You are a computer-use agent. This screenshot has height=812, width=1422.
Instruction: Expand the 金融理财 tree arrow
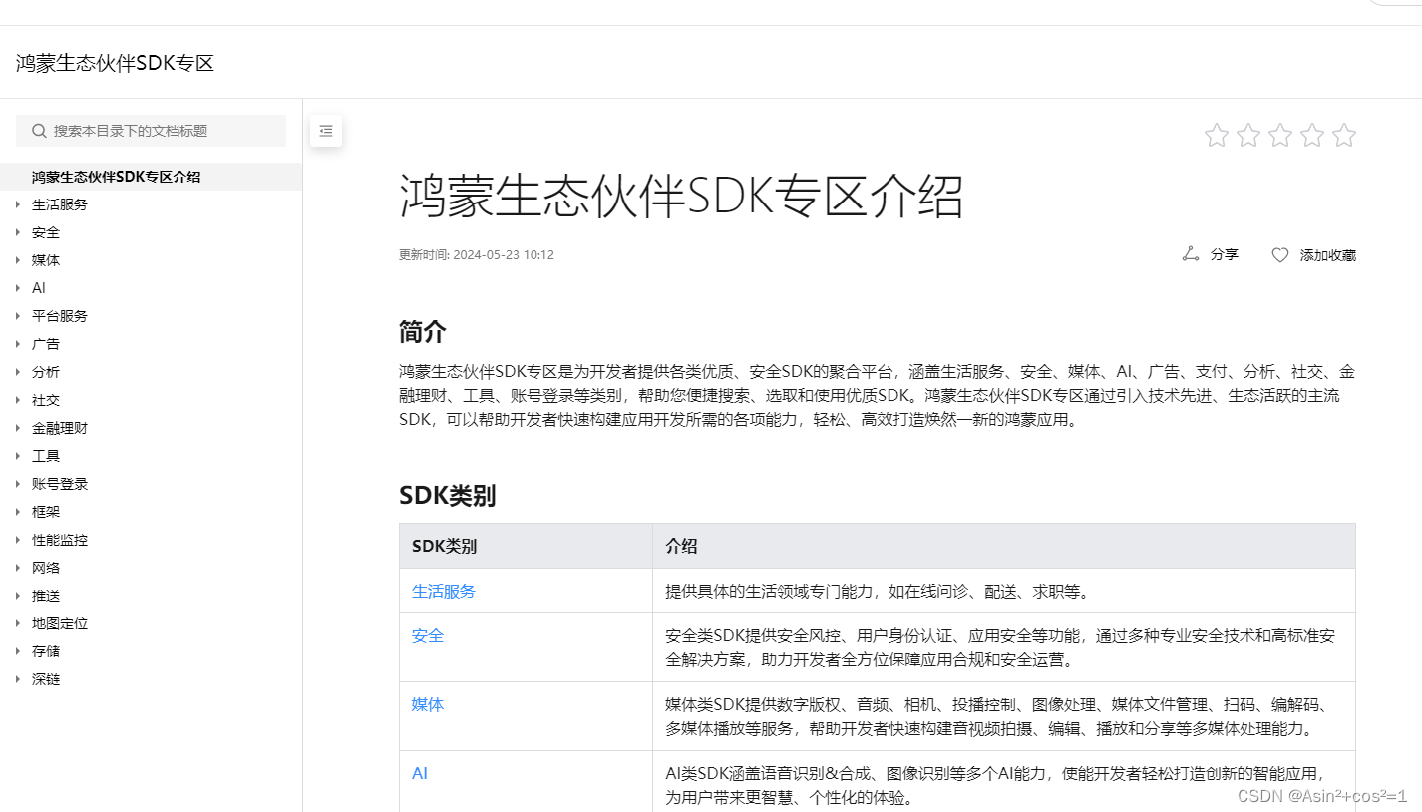(18, 428)
